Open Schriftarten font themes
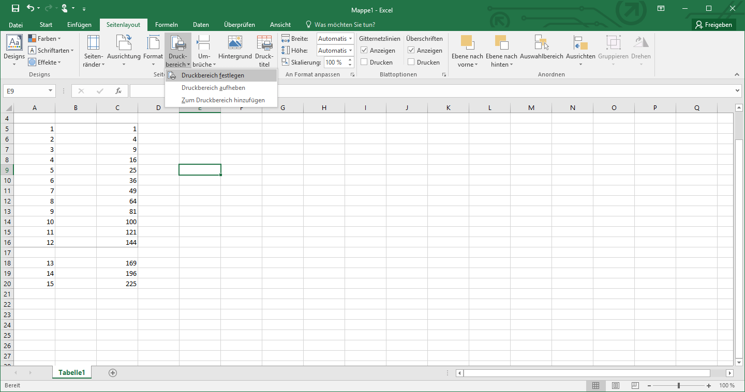The height and width of the screenshot is (392, 745). pos(51,51)
